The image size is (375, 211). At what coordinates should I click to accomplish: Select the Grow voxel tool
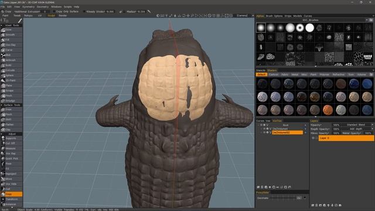click(12, 30)
